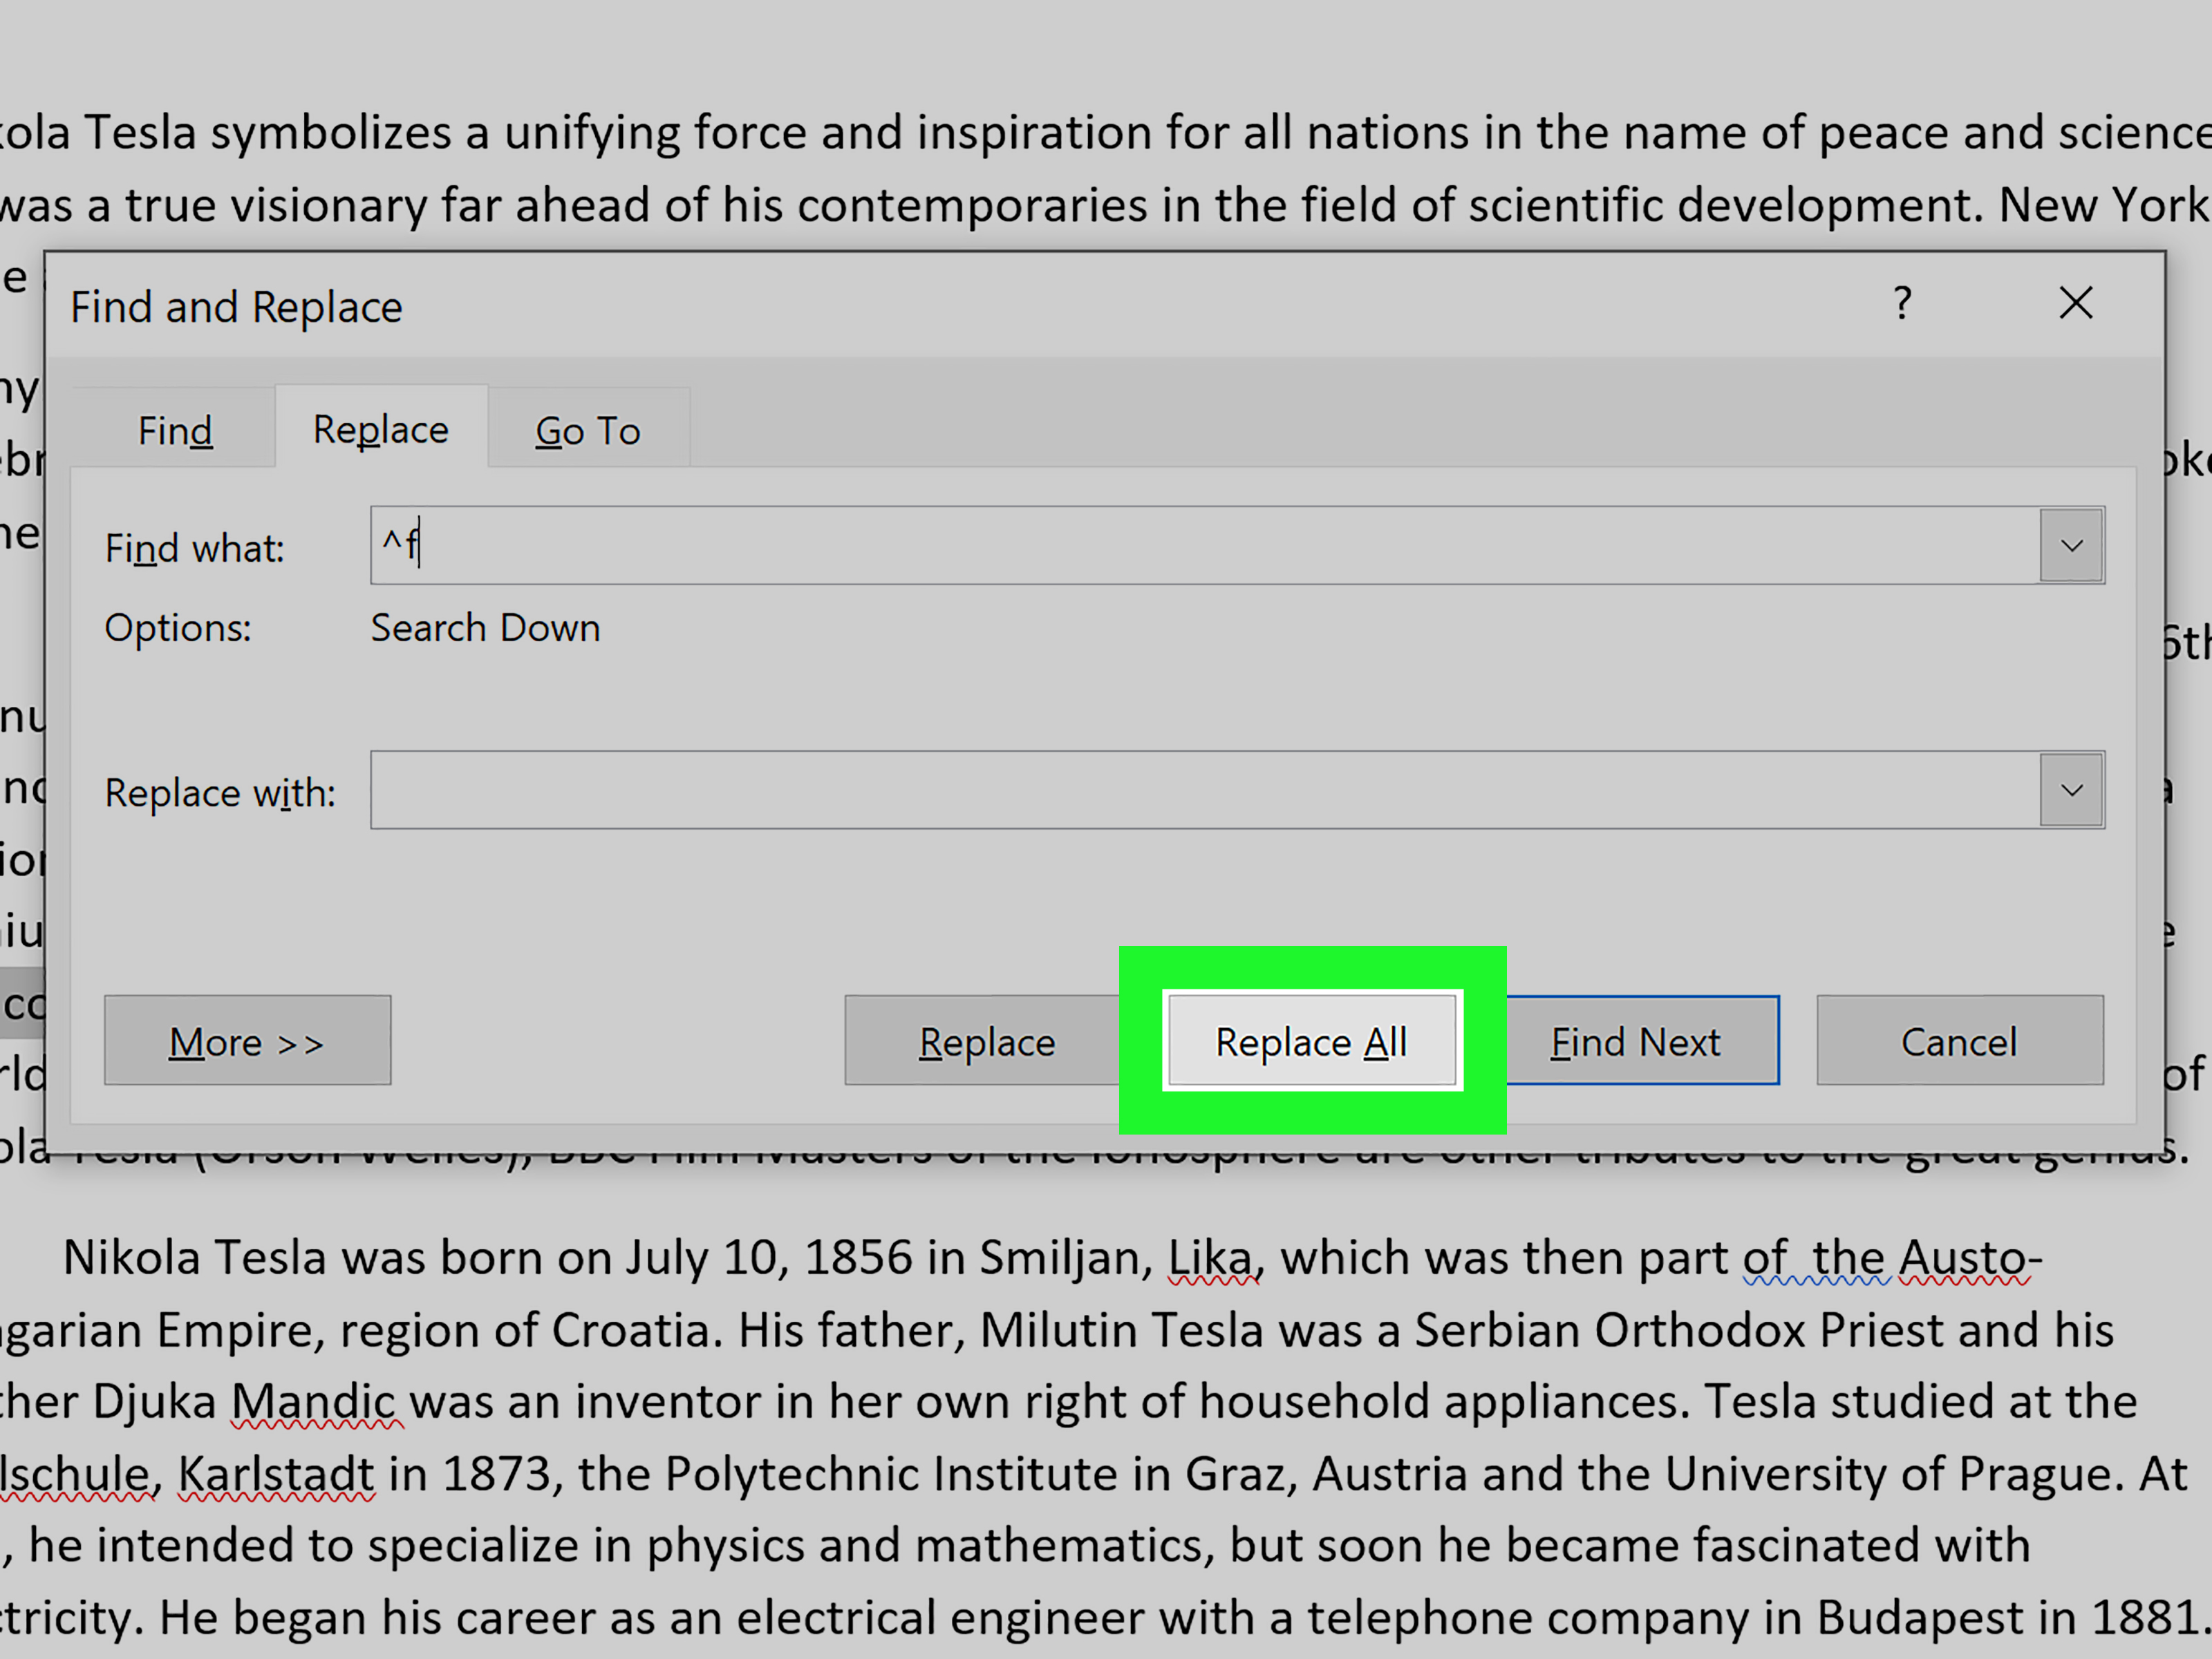Image resolution: width=2212 pixels, height=1659 pixels.
Task: Cancel the Find and Replace dialog
Action: (x=1960, y=1041)
